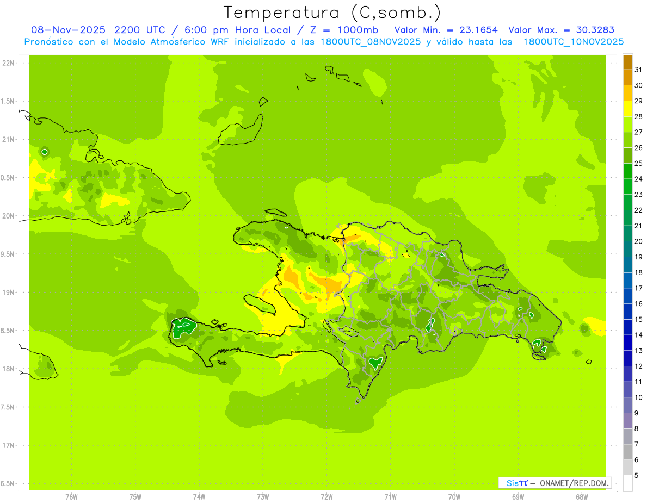Click the white swatch below legend value 5
Image resolution: width=653 pixels, height=504 pixels.
point(627,483)
